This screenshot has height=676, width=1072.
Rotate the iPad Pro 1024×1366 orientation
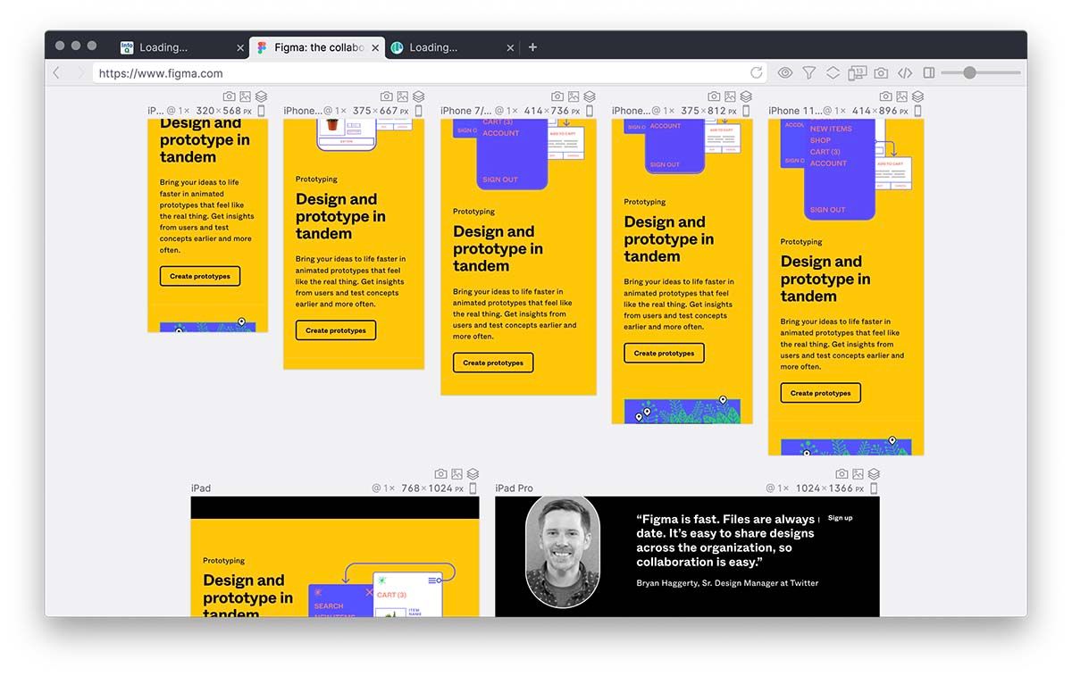point(874,488)
